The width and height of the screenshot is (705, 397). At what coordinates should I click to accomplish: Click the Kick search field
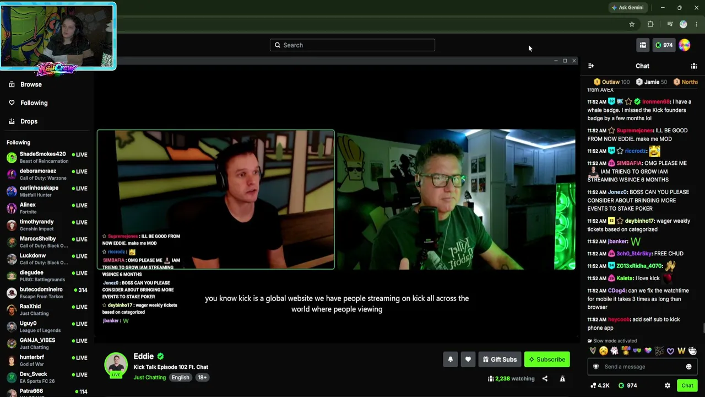point(352,45)
